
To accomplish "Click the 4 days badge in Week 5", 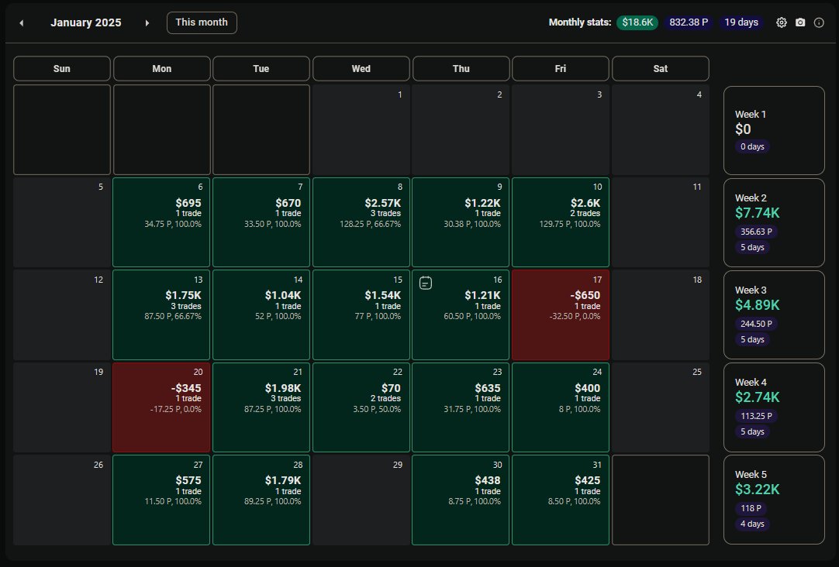I will click(752, 524).
